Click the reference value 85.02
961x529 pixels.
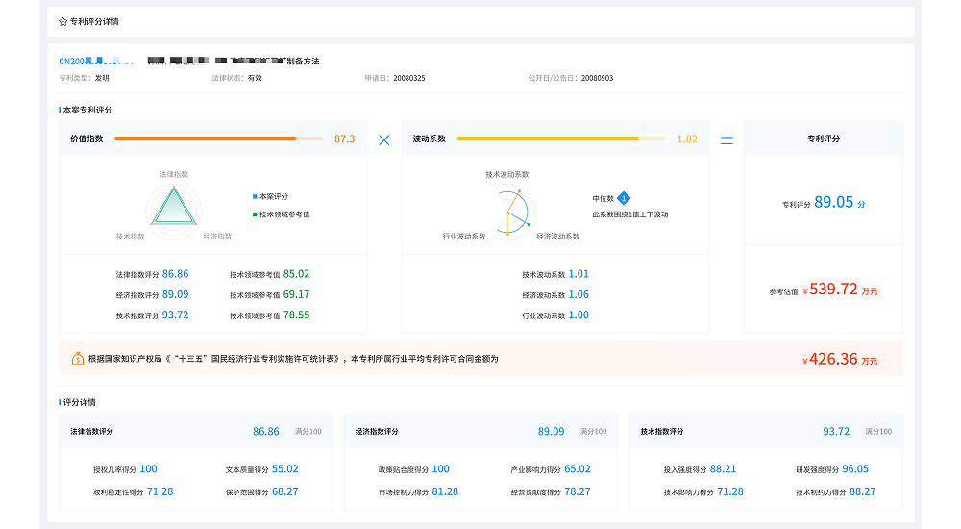[296, 274]
